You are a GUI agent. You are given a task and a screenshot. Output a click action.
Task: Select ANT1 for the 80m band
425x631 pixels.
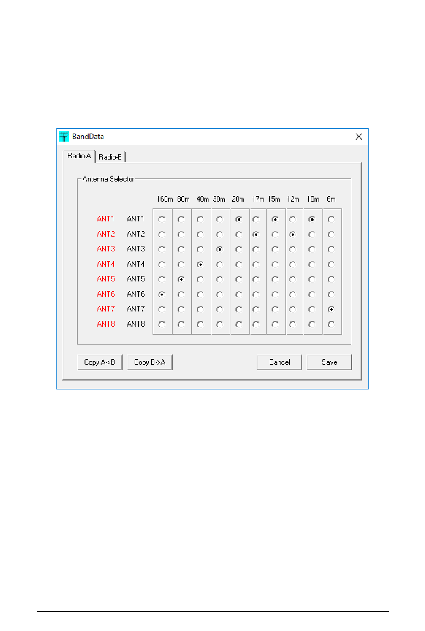point(181,220)
